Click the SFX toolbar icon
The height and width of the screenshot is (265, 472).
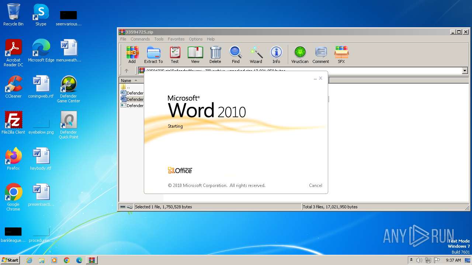[341, 54]
